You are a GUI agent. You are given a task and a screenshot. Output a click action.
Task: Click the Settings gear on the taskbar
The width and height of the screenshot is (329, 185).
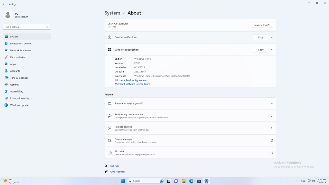pyautogui.click(x=206, y=181)
